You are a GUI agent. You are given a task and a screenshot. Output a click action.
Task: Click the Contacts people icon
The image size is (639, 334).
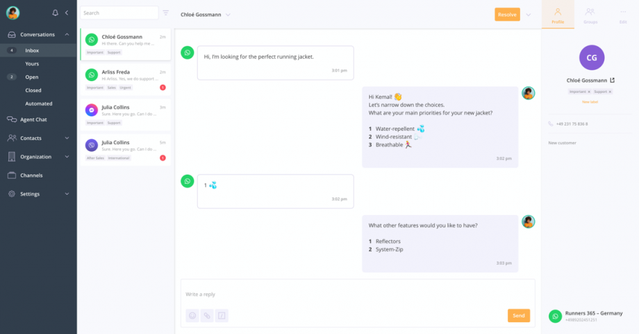[x=12, y=139]
